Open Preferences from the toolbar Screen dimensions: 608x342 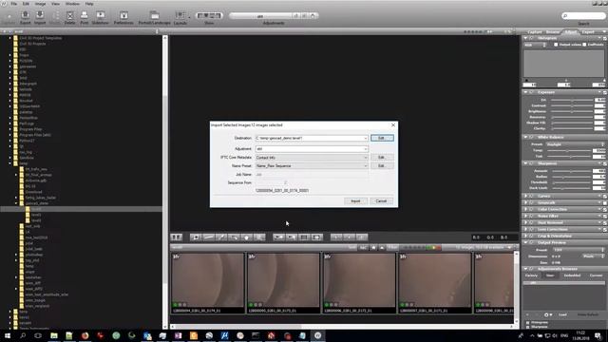[x=123, y=15]
